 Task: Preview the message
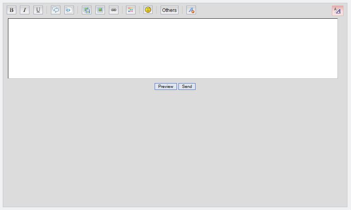(166, 86)
